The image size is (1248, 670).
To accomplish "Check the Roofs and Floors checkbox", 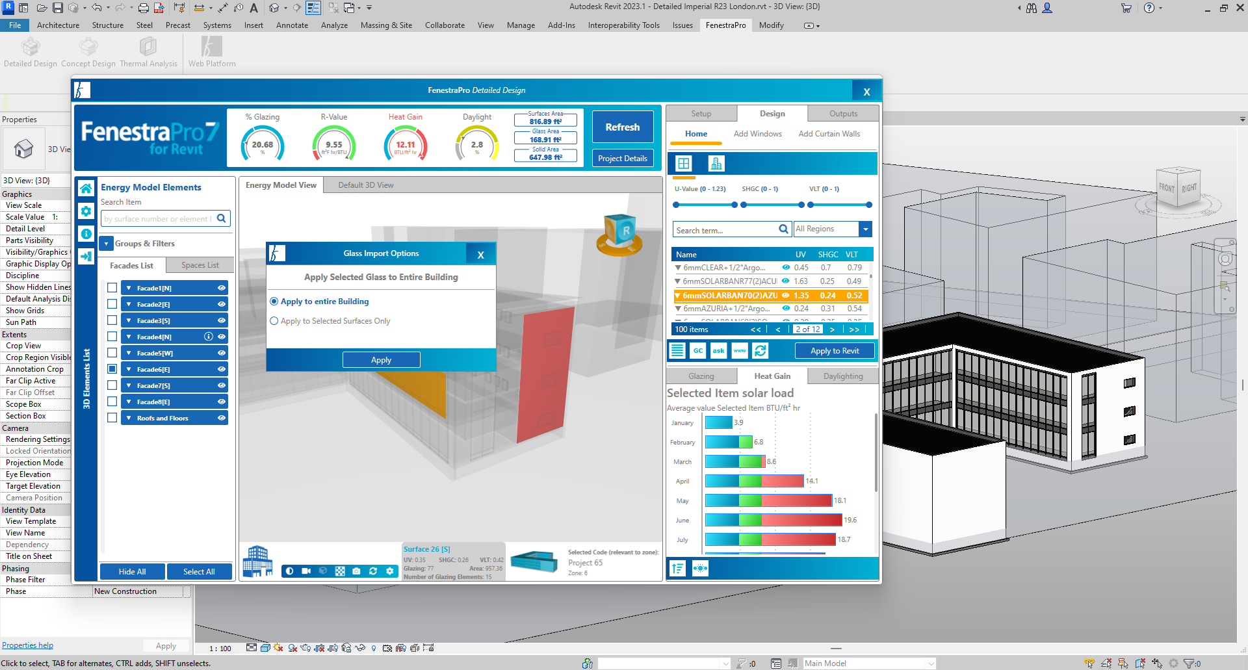I will pyautogui.click(x=112, y=418).
